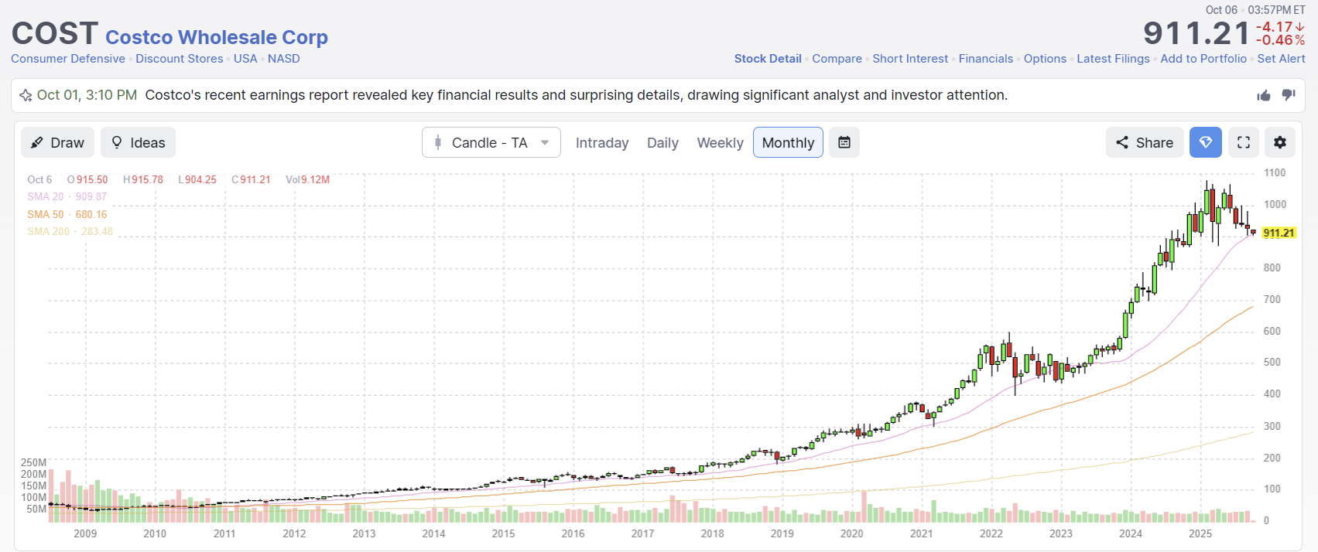
Task: Open the Discount Stores industry link
Action: tap(180, 59)
